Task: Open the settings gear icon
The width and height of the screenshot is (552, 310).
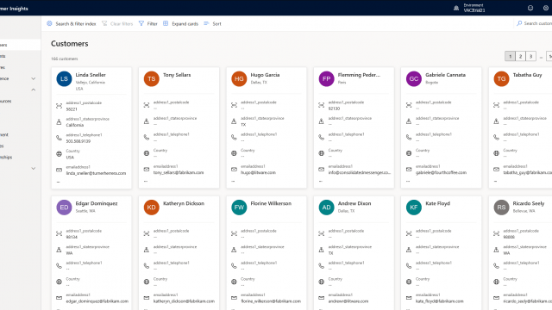Action: click(x=546, y=8)
